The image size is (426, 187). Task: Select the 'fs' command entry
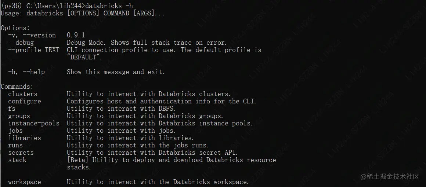click(12, 109)
